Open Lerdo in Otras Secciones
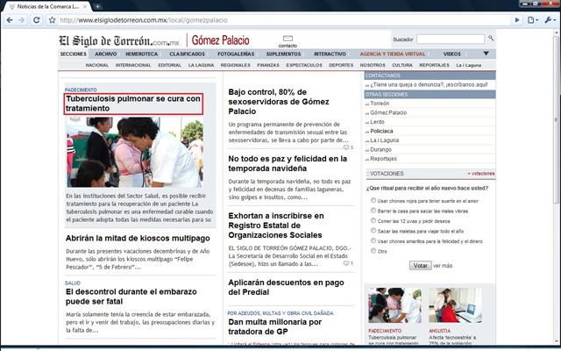 377,122
